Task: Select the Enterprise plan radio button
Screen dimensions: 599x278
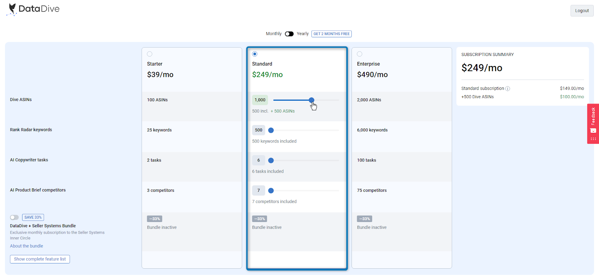Action: [x=360, y=54]
